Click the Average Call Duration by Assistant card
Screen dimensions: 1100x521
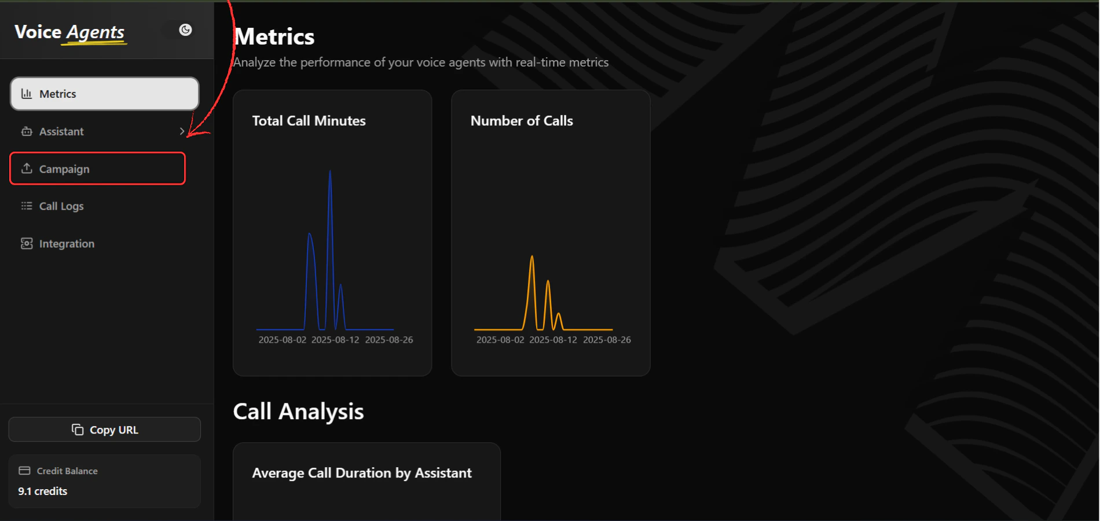tap(366, 480)
